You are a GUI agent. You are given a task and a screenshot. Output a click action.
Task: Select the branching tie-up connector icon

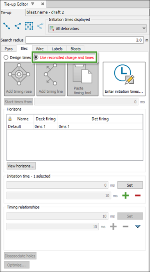click(x=18, y=26)
